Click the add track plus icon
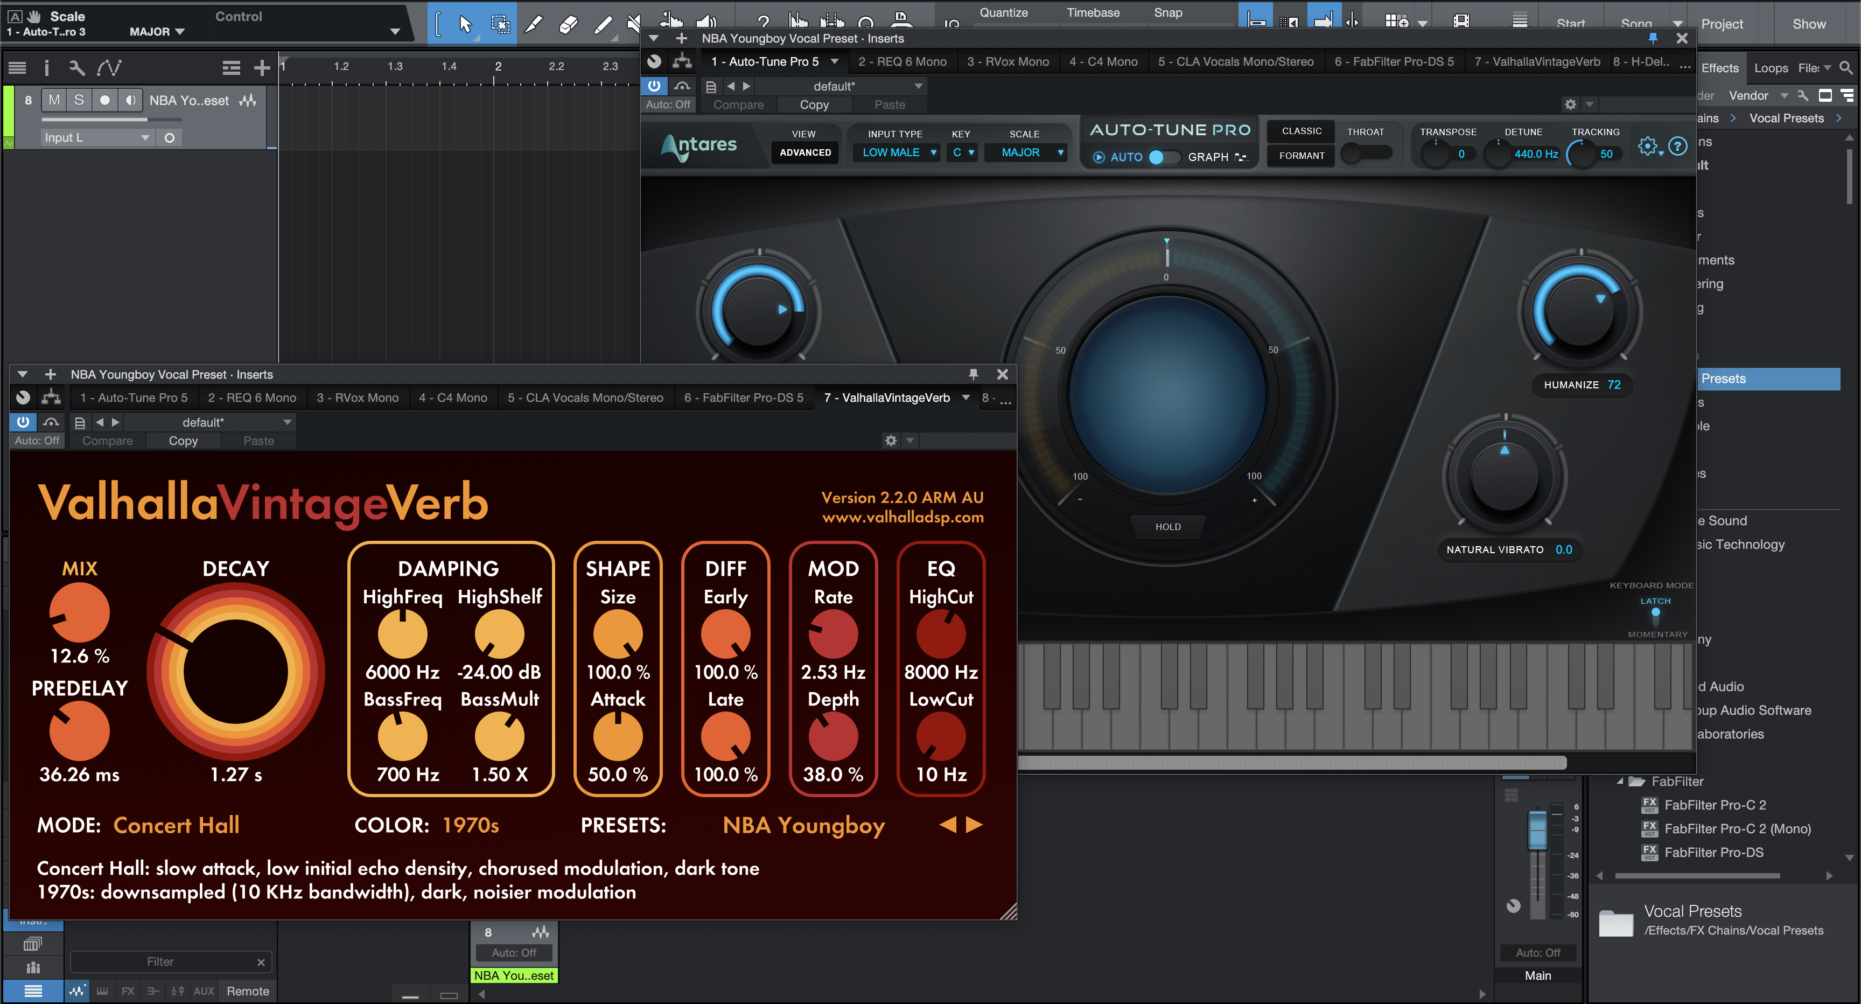Image resolution: width=1861 pixels, height=1004 pixels. (x=262, y=68)
